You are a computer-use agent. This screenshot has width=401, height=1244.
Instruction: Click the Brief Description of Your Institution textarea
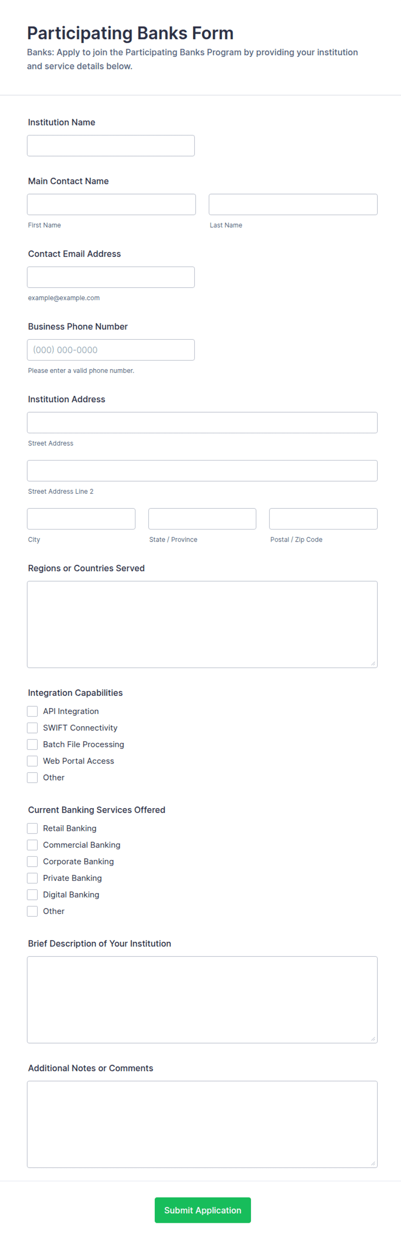[202, 1000]
